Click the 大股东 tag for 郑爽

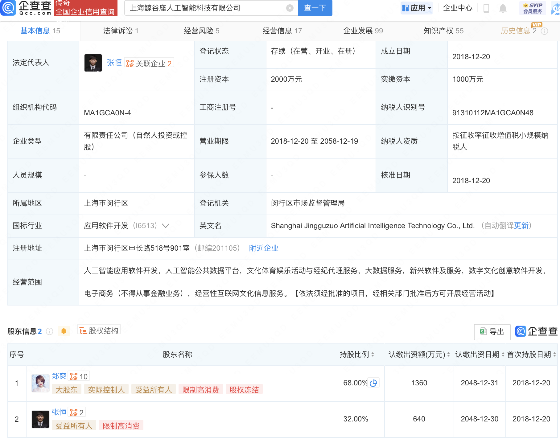(x=66, y=390)
